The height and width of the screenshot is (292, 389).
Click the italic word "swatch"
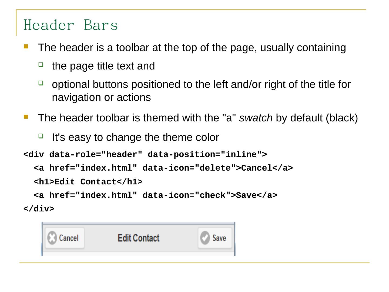[x=256, y=118]
